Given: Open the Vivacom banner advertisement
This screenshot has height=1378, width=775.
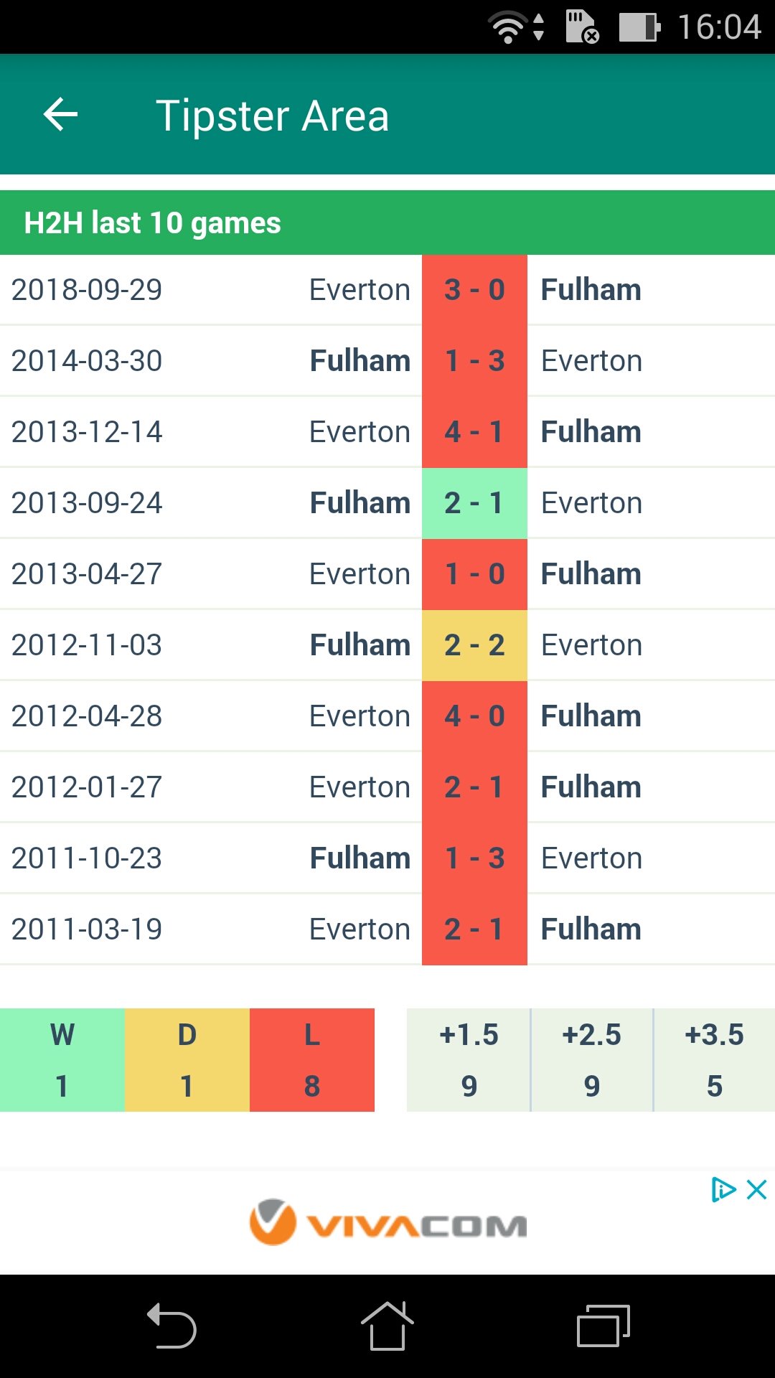Looking at the screenshot, I should pyautogui.click(x=387, y=1222).
